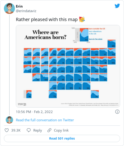This screenshot has width=124, height=146.
Task: Click the display name Erin
Action: click(x=19, y=6)
